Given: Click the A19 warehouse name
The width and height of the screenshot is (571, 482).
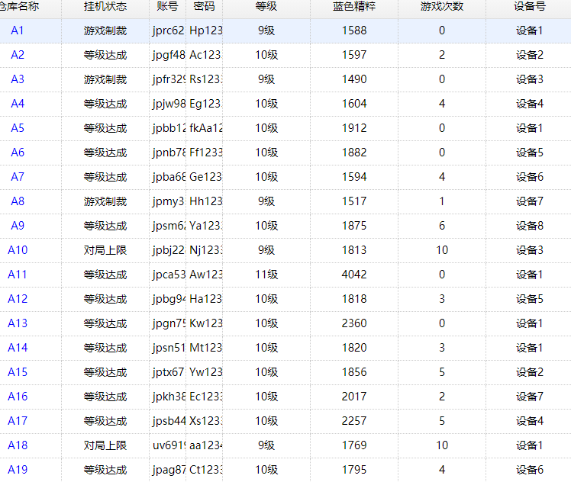Looking at the screenshot, I should (x=18, y=470).
